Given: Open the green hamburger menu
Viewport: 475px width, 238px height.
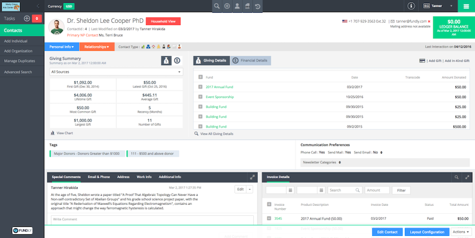Looking at the screenshot, I should pyautogui.click(x=466, y=6).
